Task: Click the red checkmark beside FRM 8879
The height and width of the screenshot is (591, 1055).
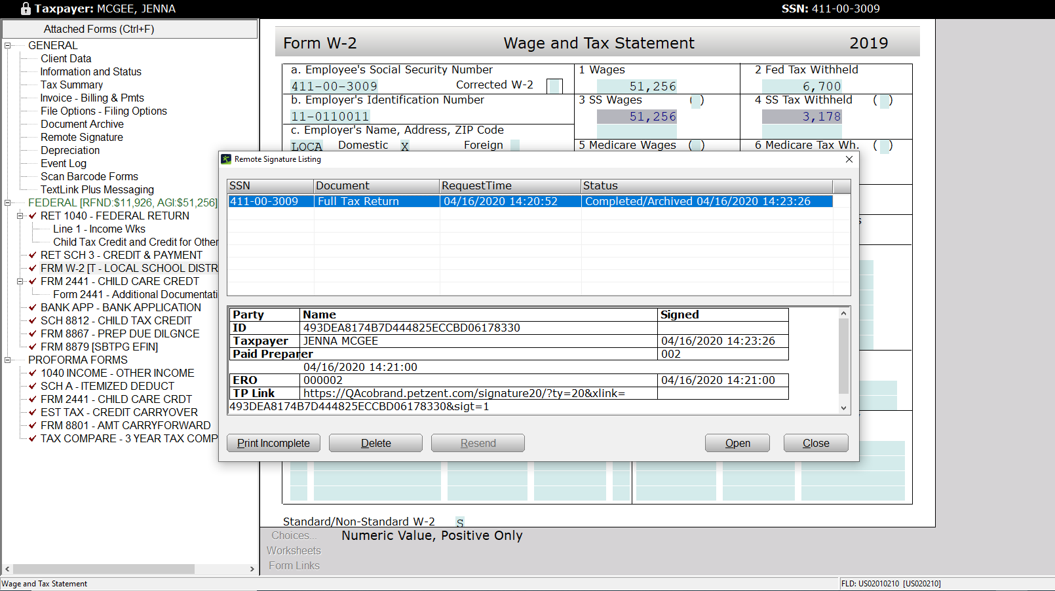Action: tap(33, 347)
